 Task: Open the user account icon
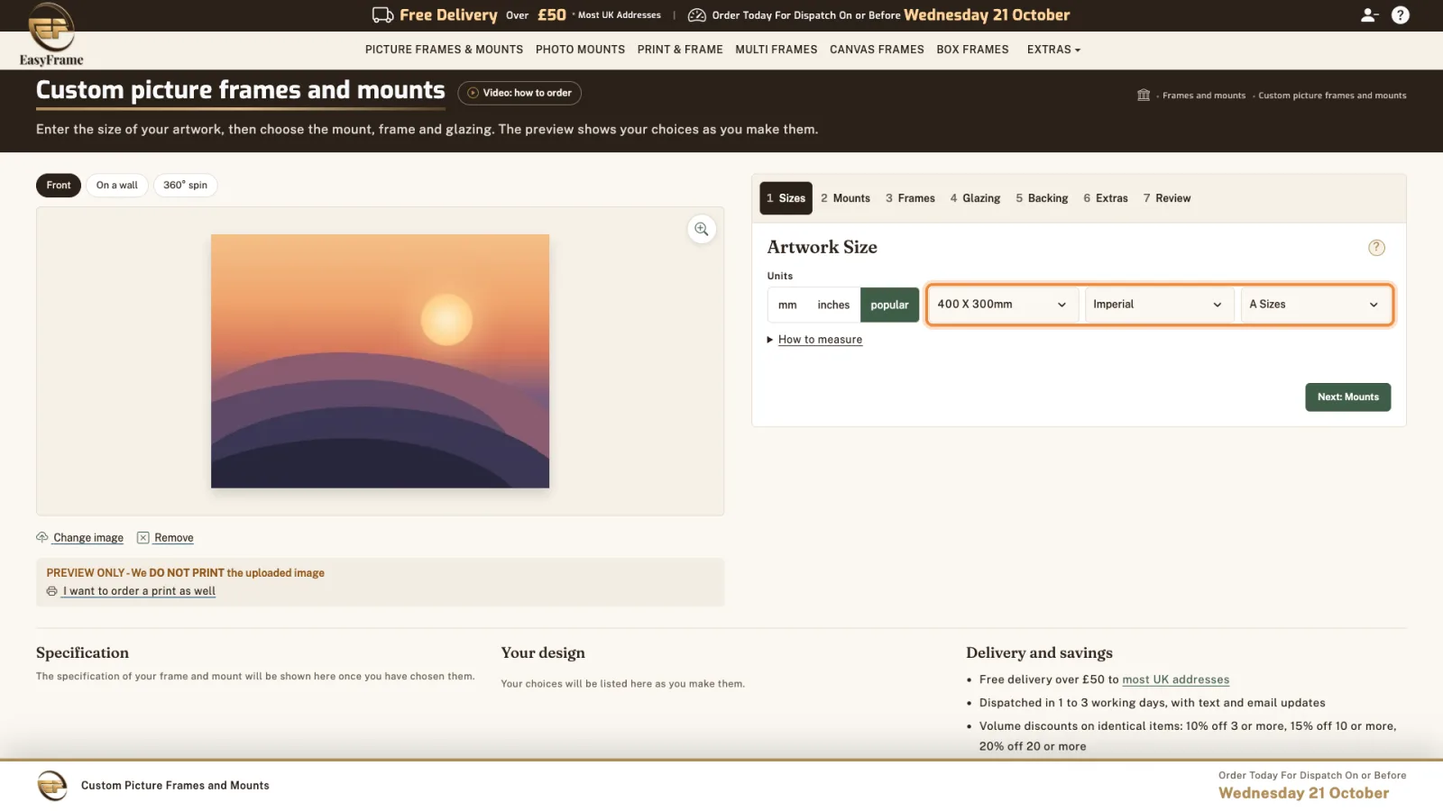1369,15
